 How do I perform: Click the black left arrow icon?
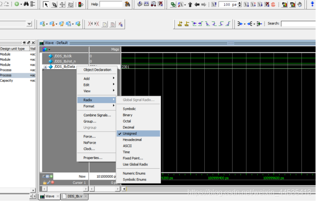(x=197, y=5)
